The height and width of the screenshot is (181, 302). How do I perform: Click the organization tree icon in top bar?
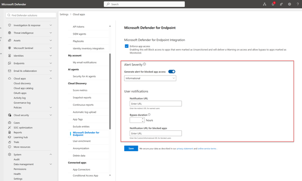(x=264, y=4)
